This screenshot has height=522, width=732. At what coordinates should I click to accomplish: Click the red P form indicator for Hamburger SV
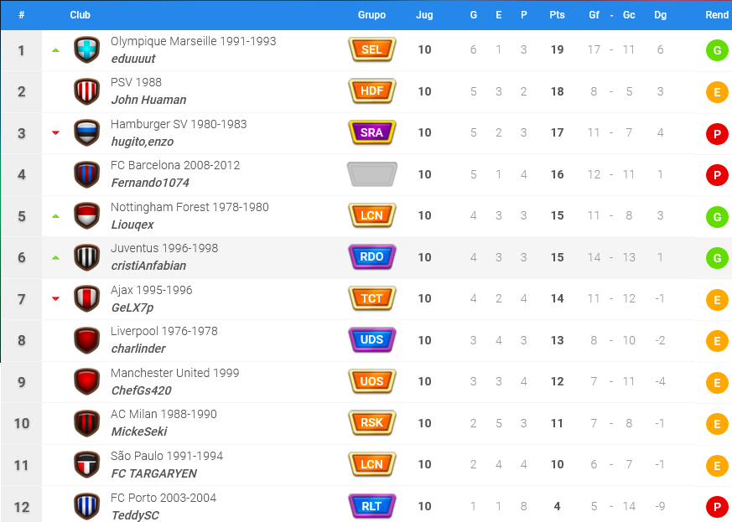click(x=717, y=134)
